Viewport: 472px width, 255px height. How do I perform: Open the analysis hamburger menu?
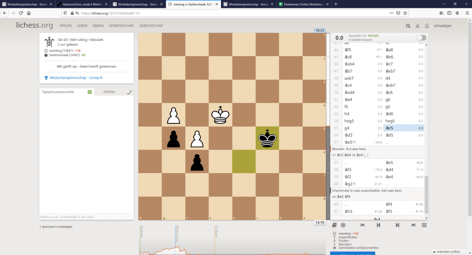pyautogui.click(x=424, y=225)
